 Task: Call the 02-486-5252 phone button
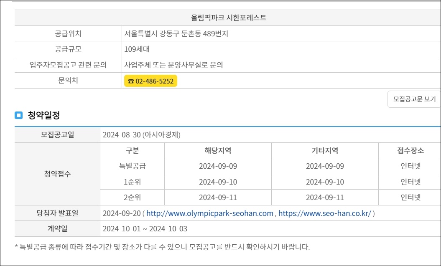click(150, 81)
